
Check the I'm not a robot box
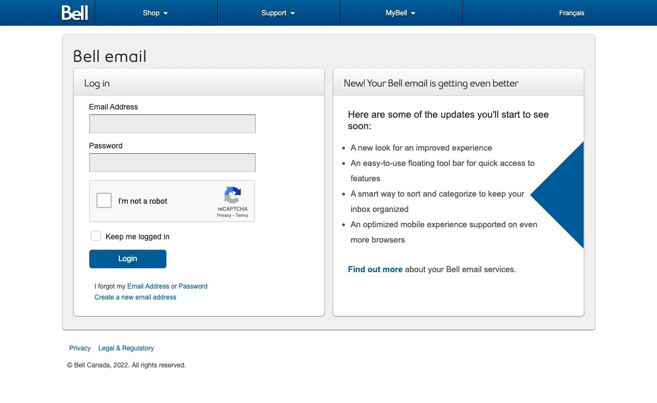[x=104, y=200]
